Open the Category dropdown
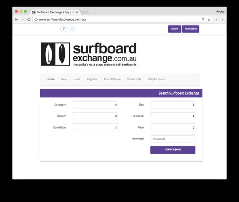The height and width of the screenshot is (202, 239). tap(95, 105)
